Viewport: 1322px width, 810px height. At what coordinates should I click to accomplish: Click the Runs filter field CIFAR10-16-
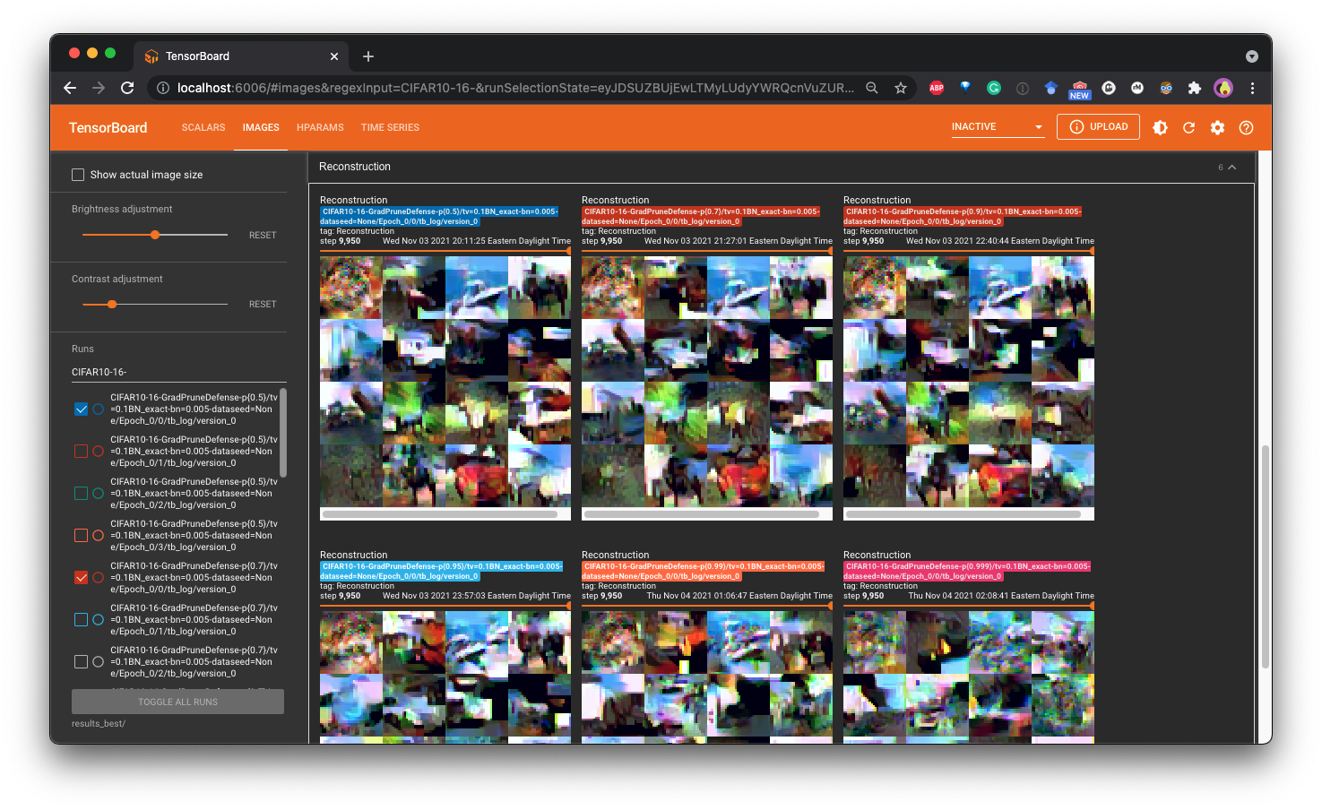[x=179, y=372]
